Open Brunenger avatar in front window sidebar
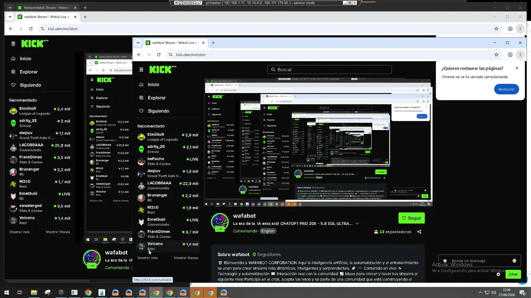 pyautogui.click(x=141, y=197)
